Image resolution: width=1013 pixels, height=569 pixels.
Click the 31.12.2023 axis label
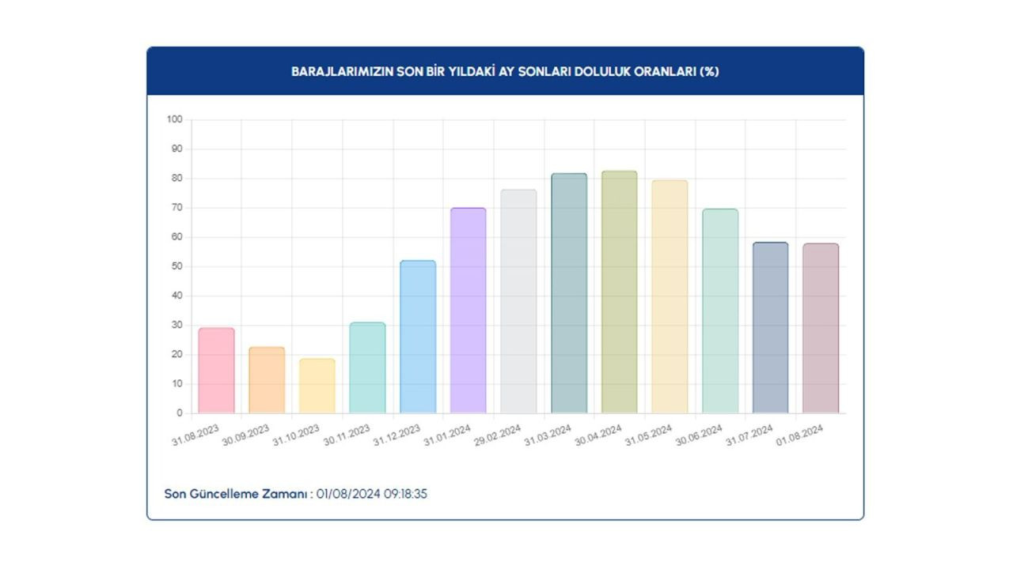click(x=397, y=435)
